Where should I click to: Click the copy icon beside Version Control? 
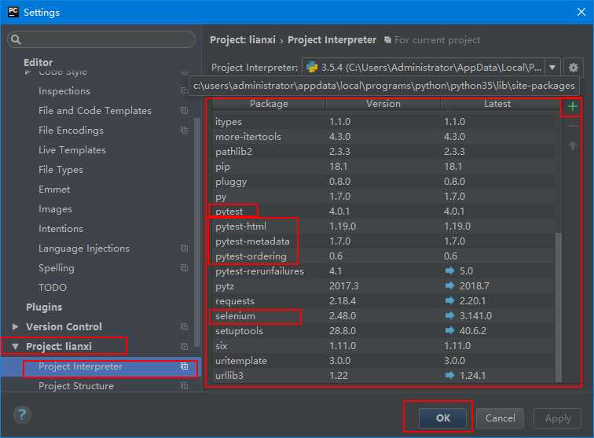point(184,326)
